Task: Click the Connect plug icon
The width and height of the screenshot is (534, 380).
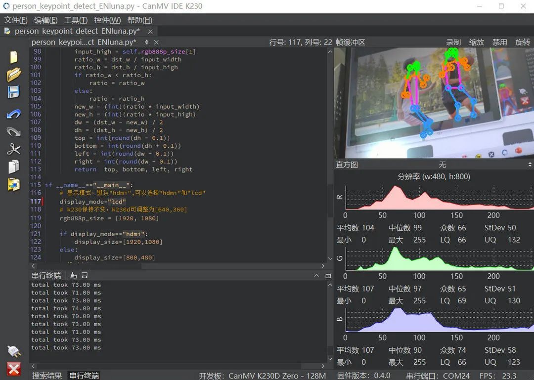Action: coord(13,351)
